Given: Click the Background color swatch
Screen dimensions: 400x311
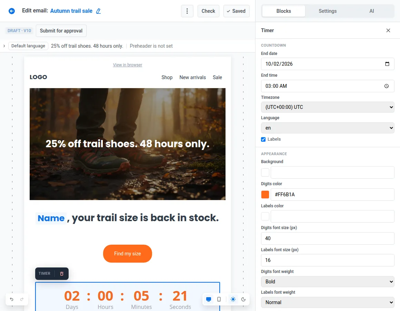Looking at the screenshot, I should pyautogui.click(x=265, y=172).
